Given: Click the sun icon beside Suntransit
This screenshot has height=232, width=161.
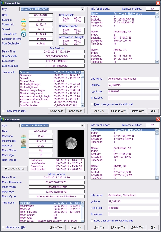Looking at the screenshot, I should coord(24,25).
